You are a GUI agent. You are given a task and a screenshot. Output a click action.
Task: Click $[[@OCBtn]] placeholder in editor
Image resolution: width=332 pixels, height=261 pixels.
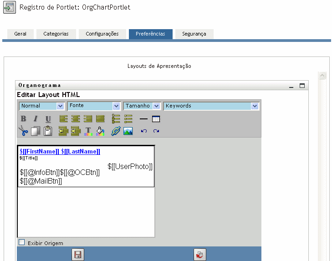[80, 173]
